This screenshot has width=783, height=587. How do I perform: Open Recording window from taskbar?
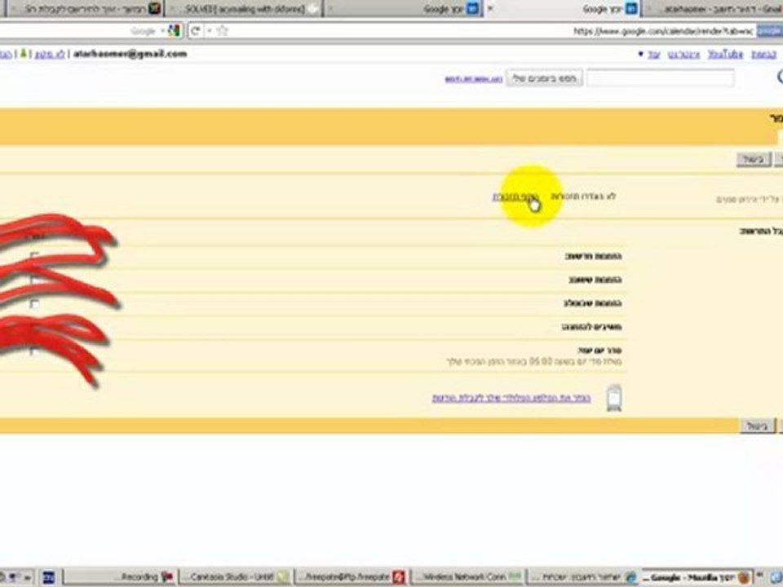(x=119, y=577)
